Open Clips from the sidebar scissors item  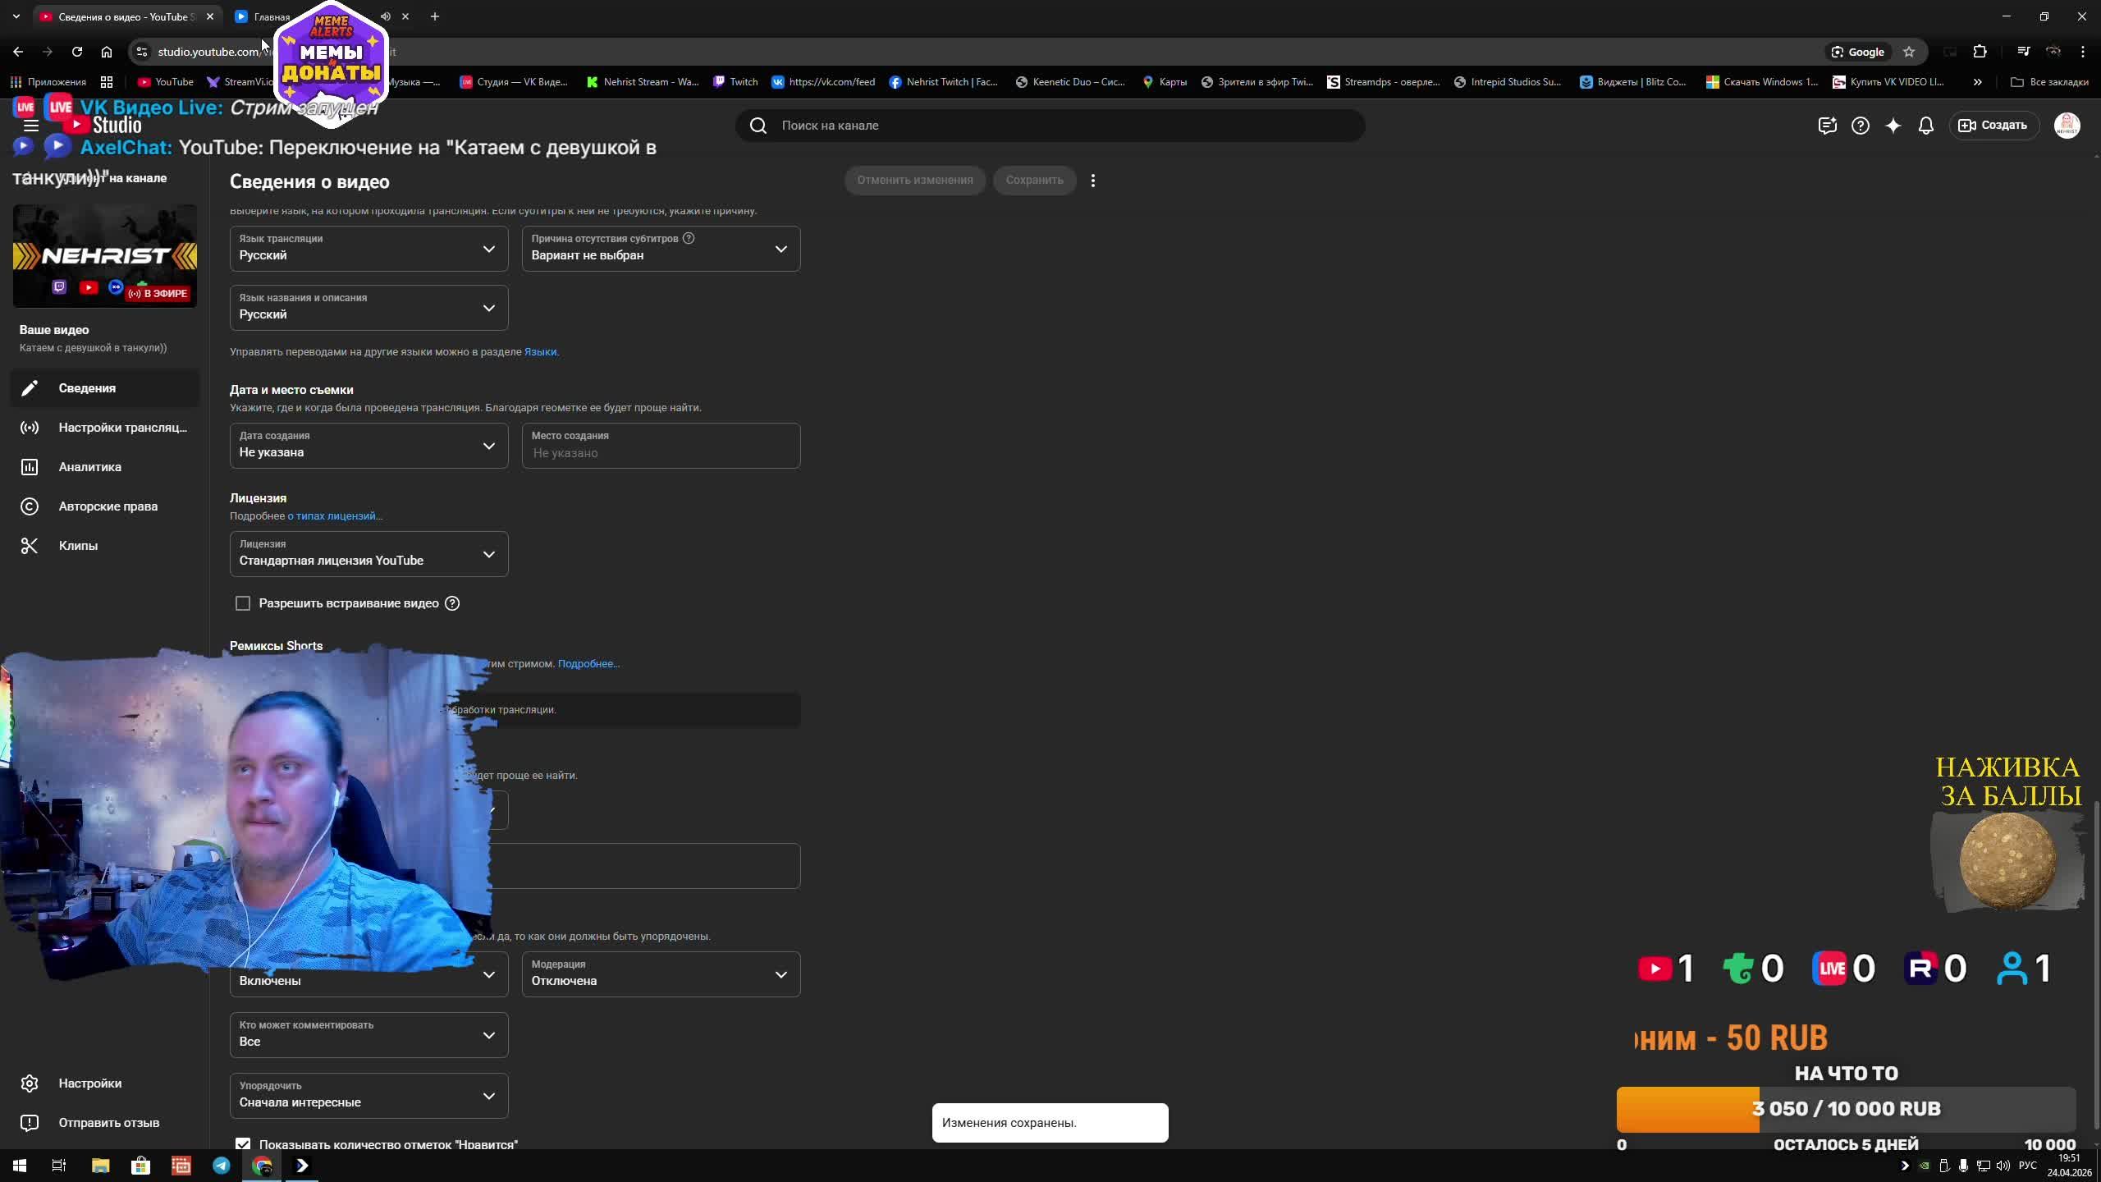tap(78, 546)
